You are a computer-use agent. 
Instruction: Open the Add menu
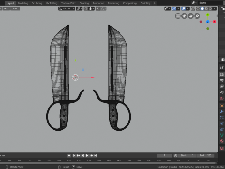[6, 8]
